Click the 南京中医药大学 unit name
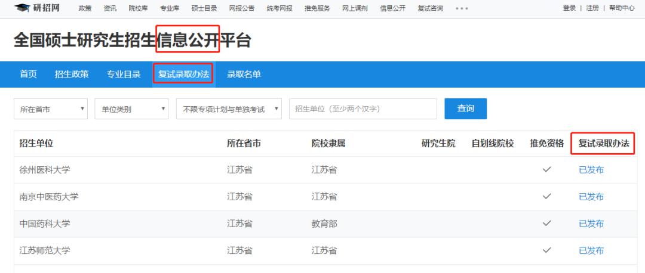The height and width of the screenshot is (273, 645). pyautogui.click(x=48, y=197)
